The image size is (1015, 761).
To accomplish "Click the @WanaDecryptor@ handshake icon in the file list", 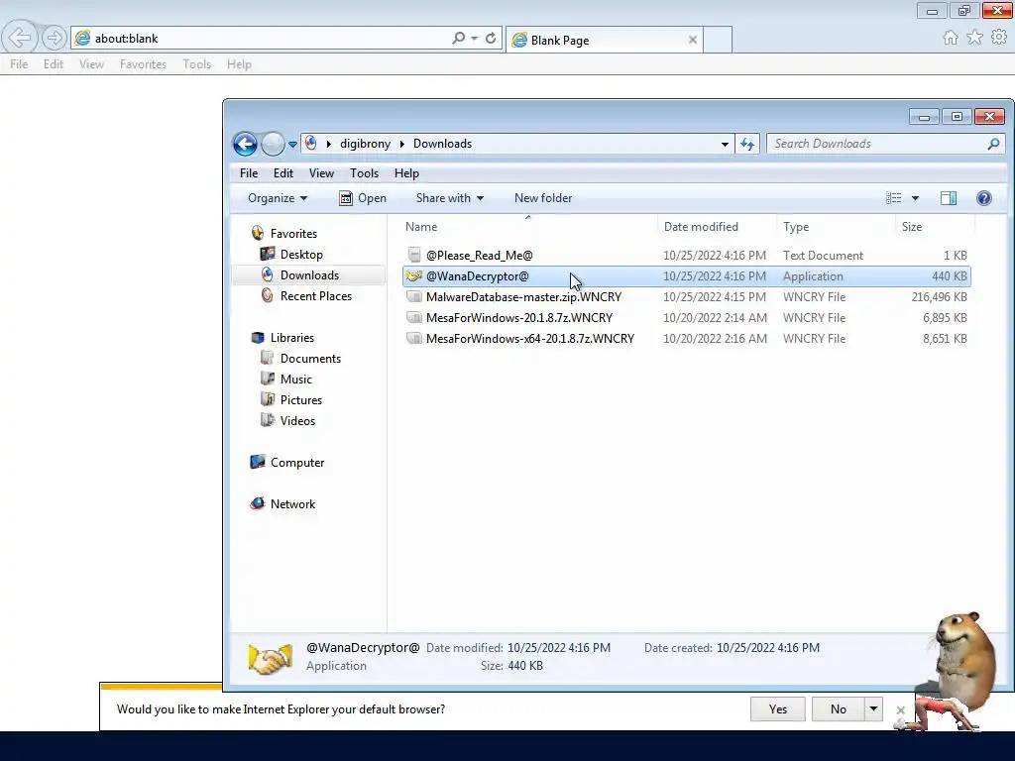I will point(414,276).
